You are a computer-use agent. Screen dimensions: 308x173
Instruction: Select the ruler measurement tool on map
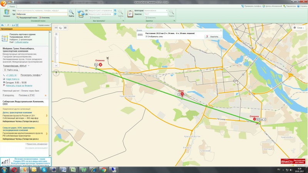[56, 28]
